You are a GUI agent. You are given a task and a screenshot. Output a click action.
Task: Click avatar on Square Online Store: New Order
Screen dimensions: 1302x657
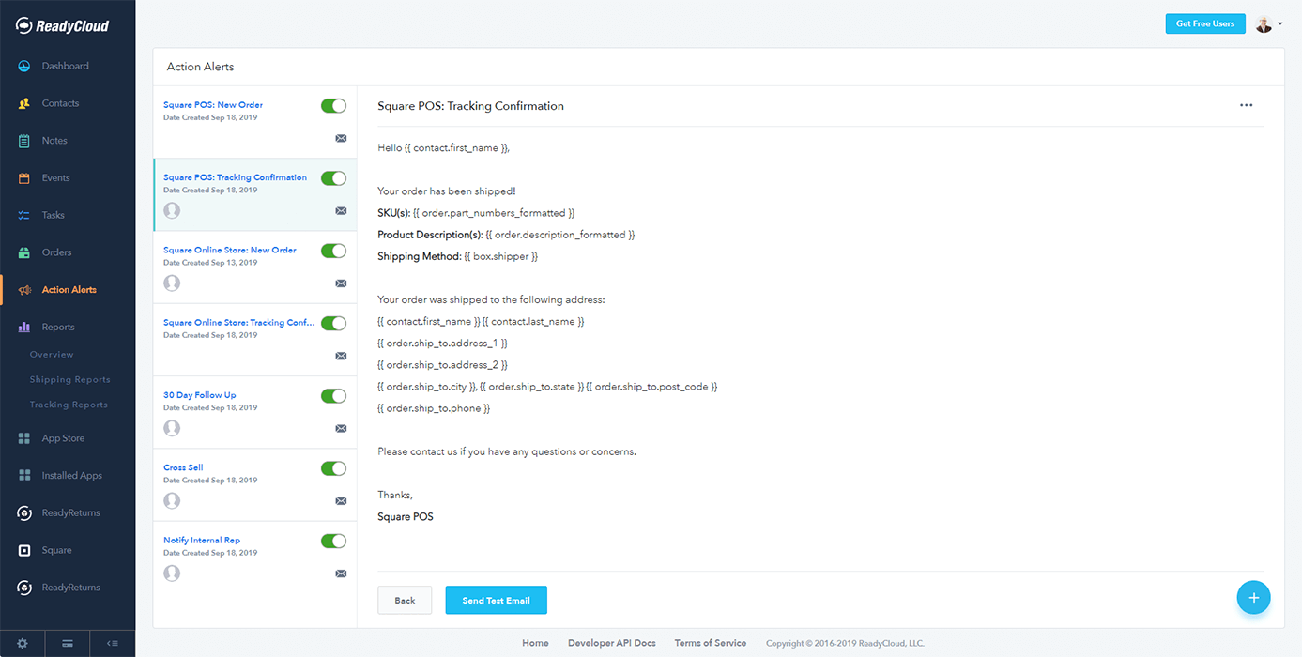[172, 283]
